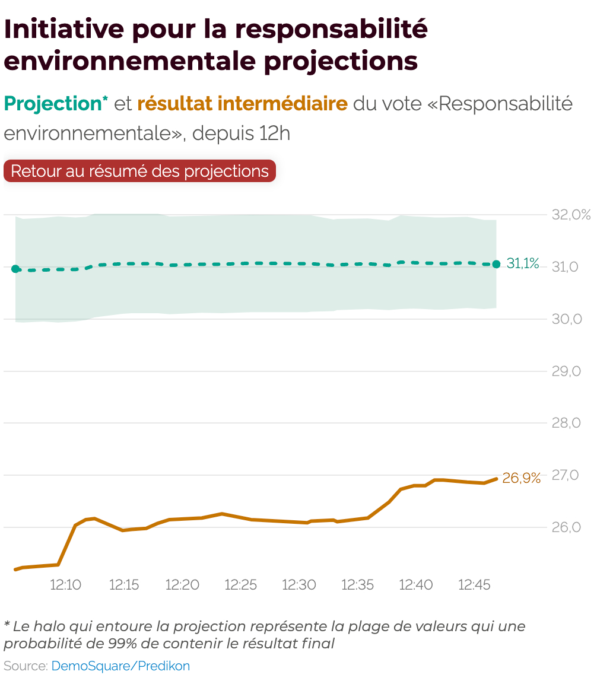Click 'Retour au résumé des projections' button
The height and width of the screenshot is (681, 597).
coord(139,171)
